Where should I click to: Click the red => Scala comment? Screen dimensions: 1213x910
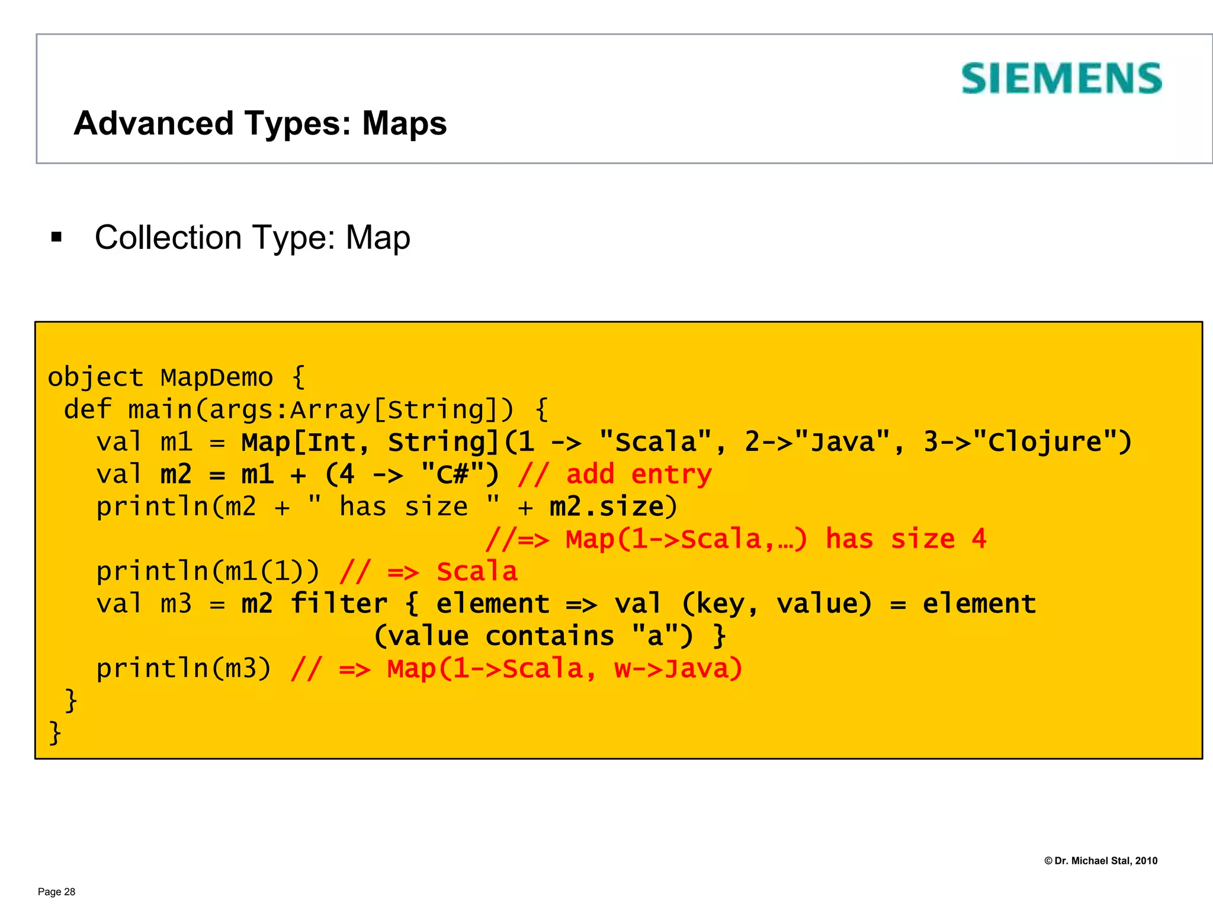coord(429,572)
